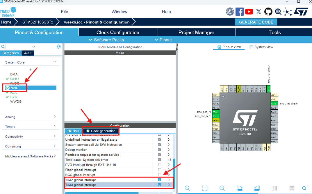Select DMA in System Core list
312x194 pixels.
coord(14,74)
